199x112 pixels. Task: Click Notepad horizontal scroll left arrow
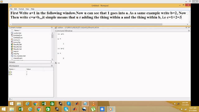10,24
